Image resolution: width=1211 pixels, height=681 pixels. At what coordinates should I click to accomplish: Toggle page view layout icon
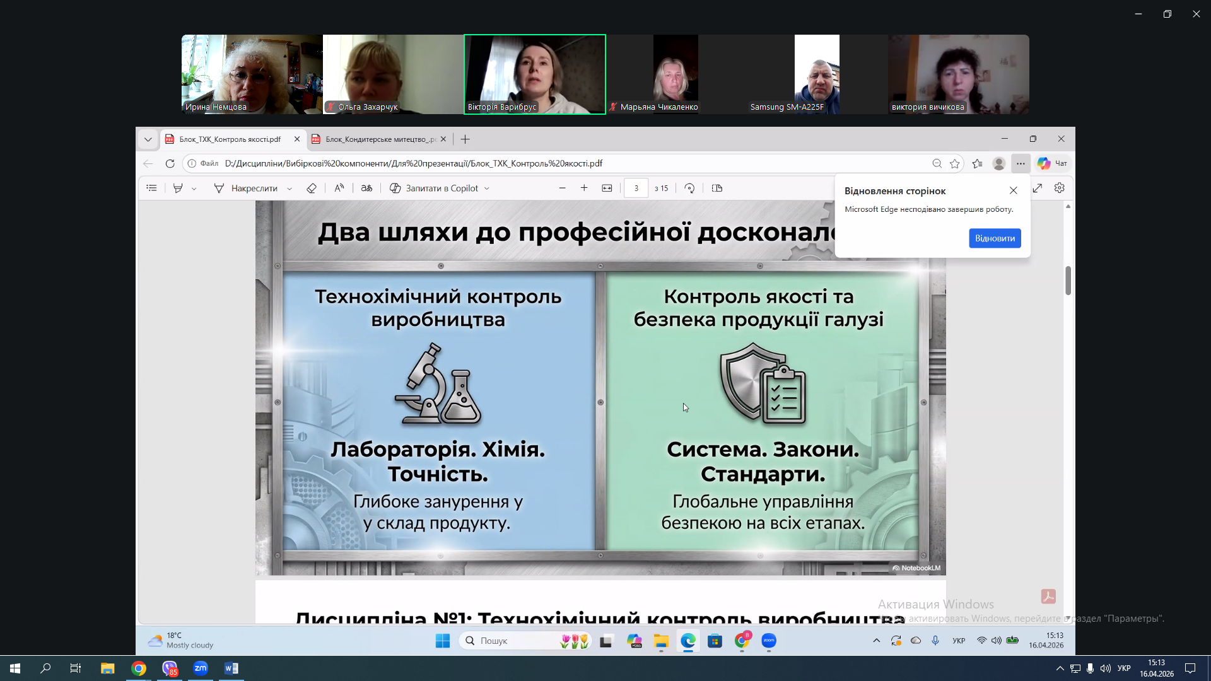717,188
